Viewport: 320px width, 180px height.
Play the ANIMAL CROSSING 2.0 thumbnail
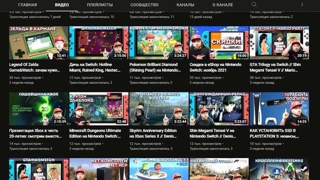[x=159, y=169]
